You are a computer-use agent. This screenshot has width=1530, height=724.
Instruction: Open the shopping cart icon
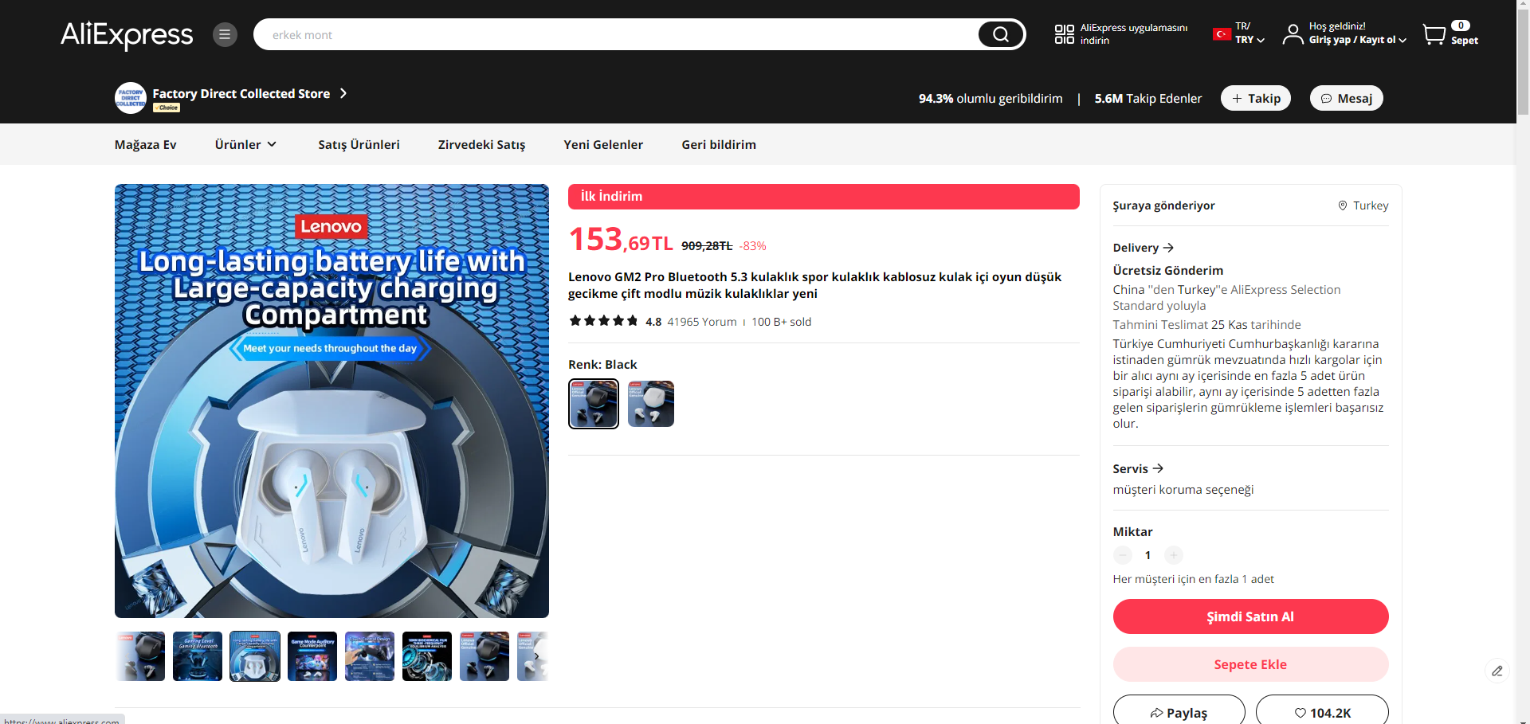click(x=1434, y=34)
